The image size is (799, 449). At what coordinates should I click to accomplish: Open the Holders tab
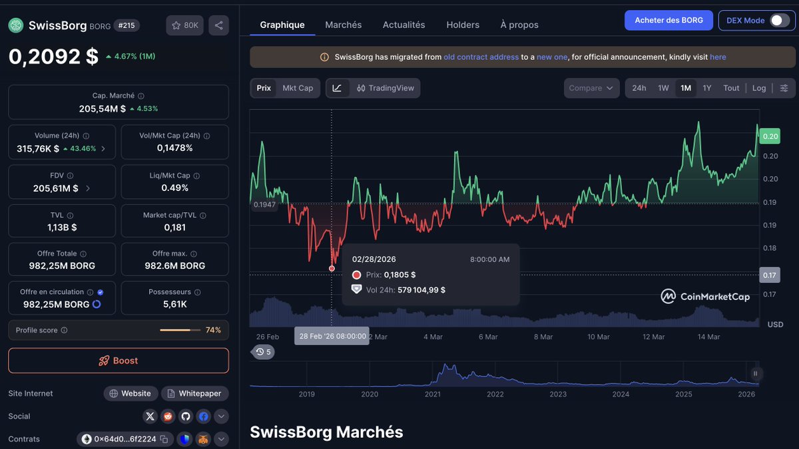click(462, 25)
